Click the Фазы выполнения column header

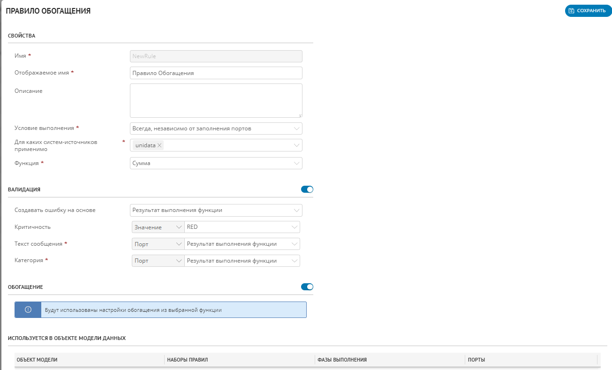click(x=342, y=360)
